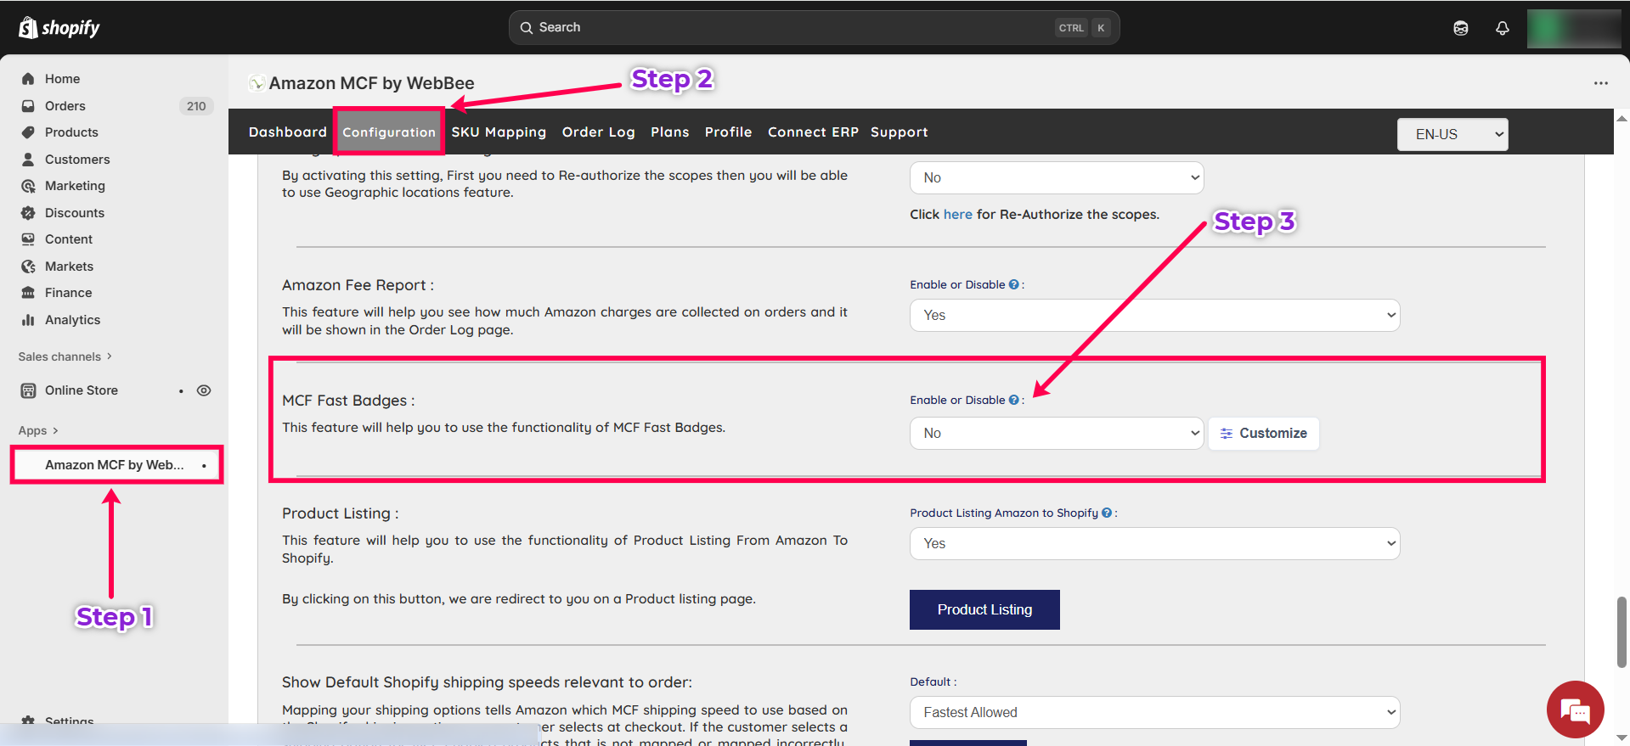Viewport: 1630px width, 746px height.
Task: Open the Amazon Fee Report Yes dropdown
Action: pyautogui.click(x=1153, y=316)
